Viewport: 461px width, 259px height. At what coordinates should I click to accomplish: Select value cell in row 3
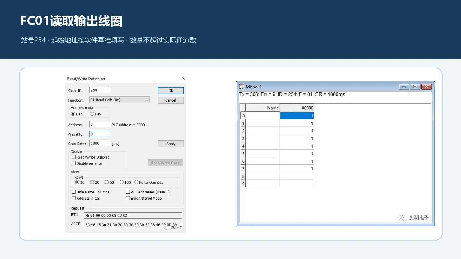tap(297, 138)
